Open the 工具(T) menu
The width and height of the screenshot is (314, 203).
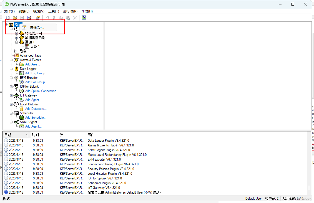(x=54, y=11)
